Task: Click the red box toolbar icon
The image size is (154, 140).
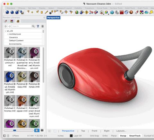Action: (122, 12)
